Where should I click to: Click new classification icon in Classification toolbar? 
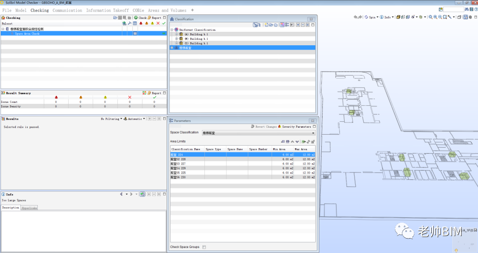point(266,25)
